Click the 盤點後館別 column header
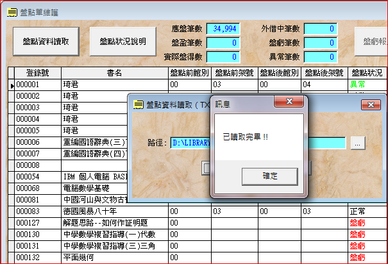 pyautogui.click(x=280, y=73)
